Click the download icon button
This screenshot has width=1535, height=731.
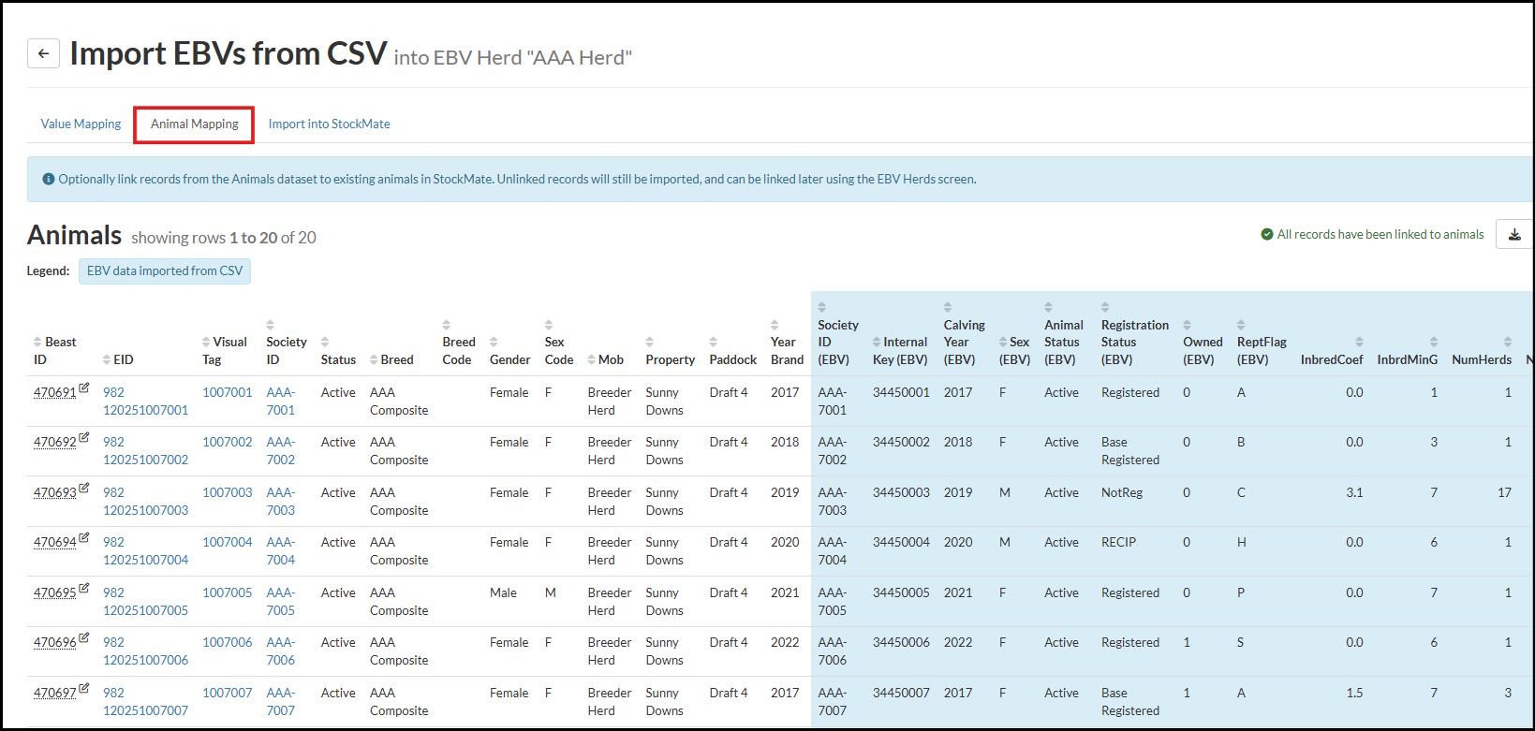pos(1513,234)
